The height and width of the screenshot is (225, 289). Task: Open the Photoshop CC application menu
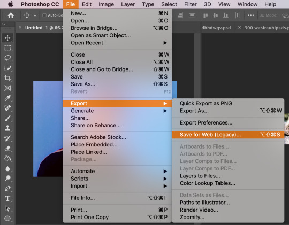(x=40, y=4)
